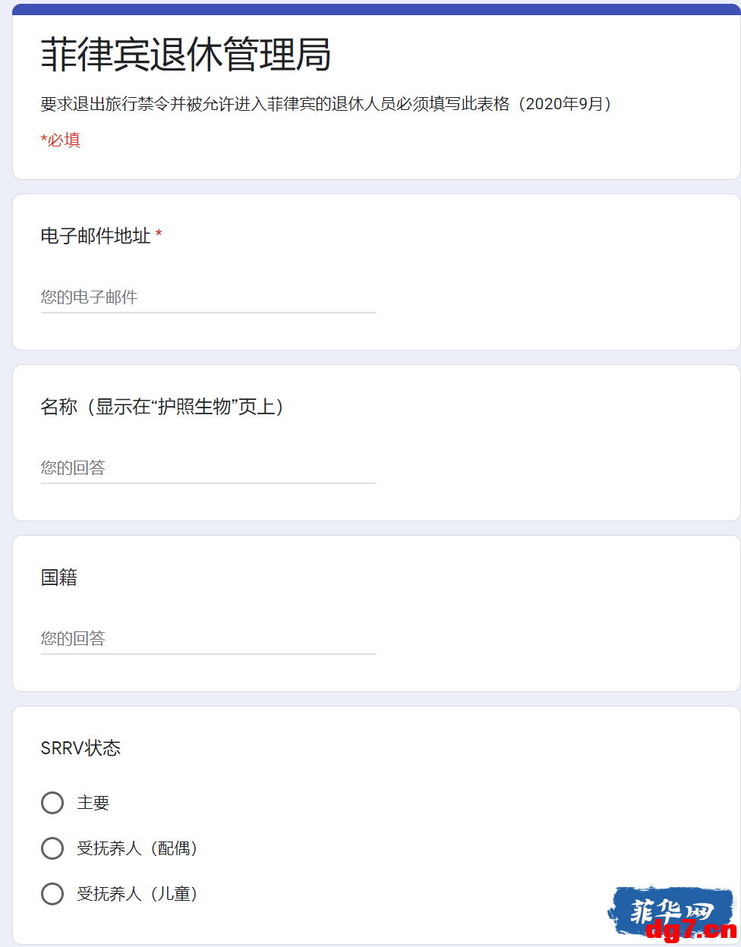Click the answer field under 国籍 question
The height and width of the screenshot is (947, 741).
click(x=209, y=639)
